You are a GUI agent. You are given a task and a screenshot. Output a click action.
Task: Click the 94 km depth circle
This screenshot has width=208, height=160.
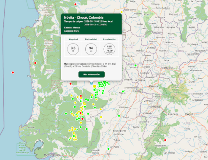click(x=91, y=49)
